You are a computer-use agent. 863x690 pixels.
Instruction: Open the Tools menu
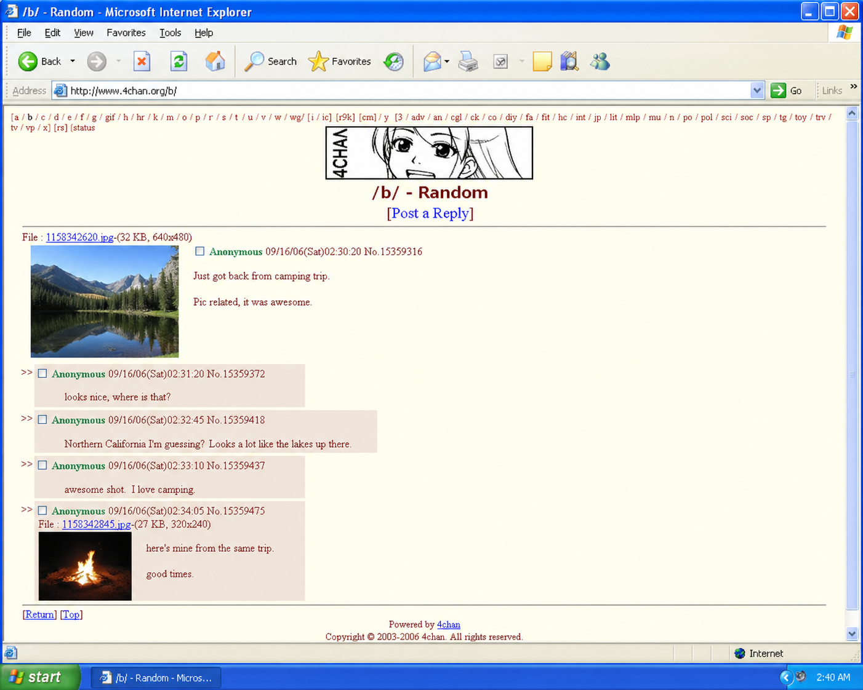pos(170,33)
